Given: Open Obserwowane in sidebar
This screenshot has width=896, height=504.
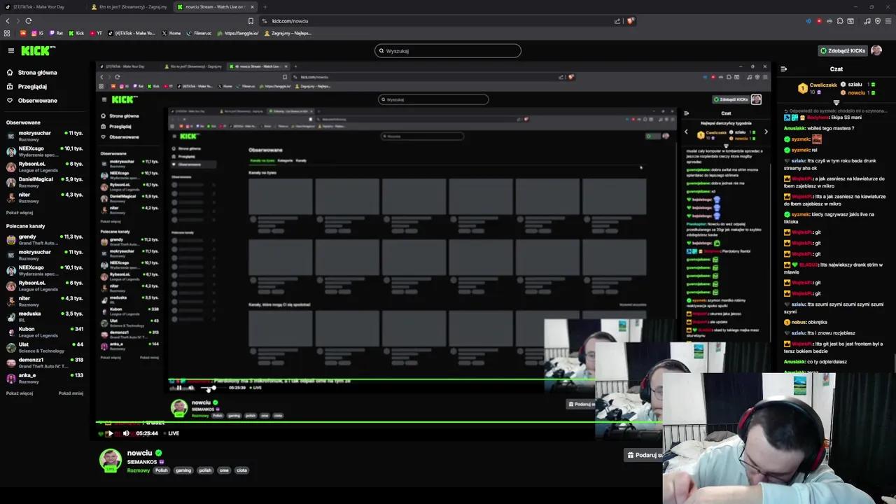Looking at the screenshot, I should point(32,101).
